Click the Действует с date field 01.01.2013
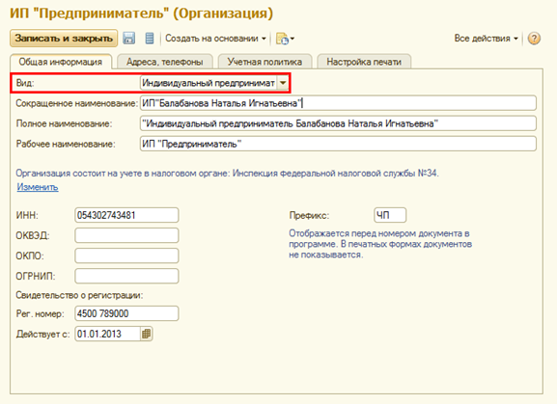The height and width of the screenshot is (404, 557). tap(108, 334)
